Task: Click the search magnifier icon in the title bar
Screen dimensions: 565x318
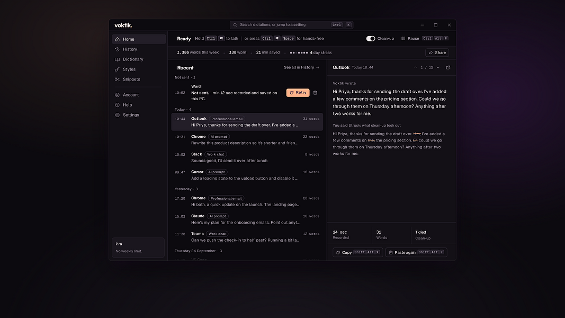Action: [x=235, y=25]
